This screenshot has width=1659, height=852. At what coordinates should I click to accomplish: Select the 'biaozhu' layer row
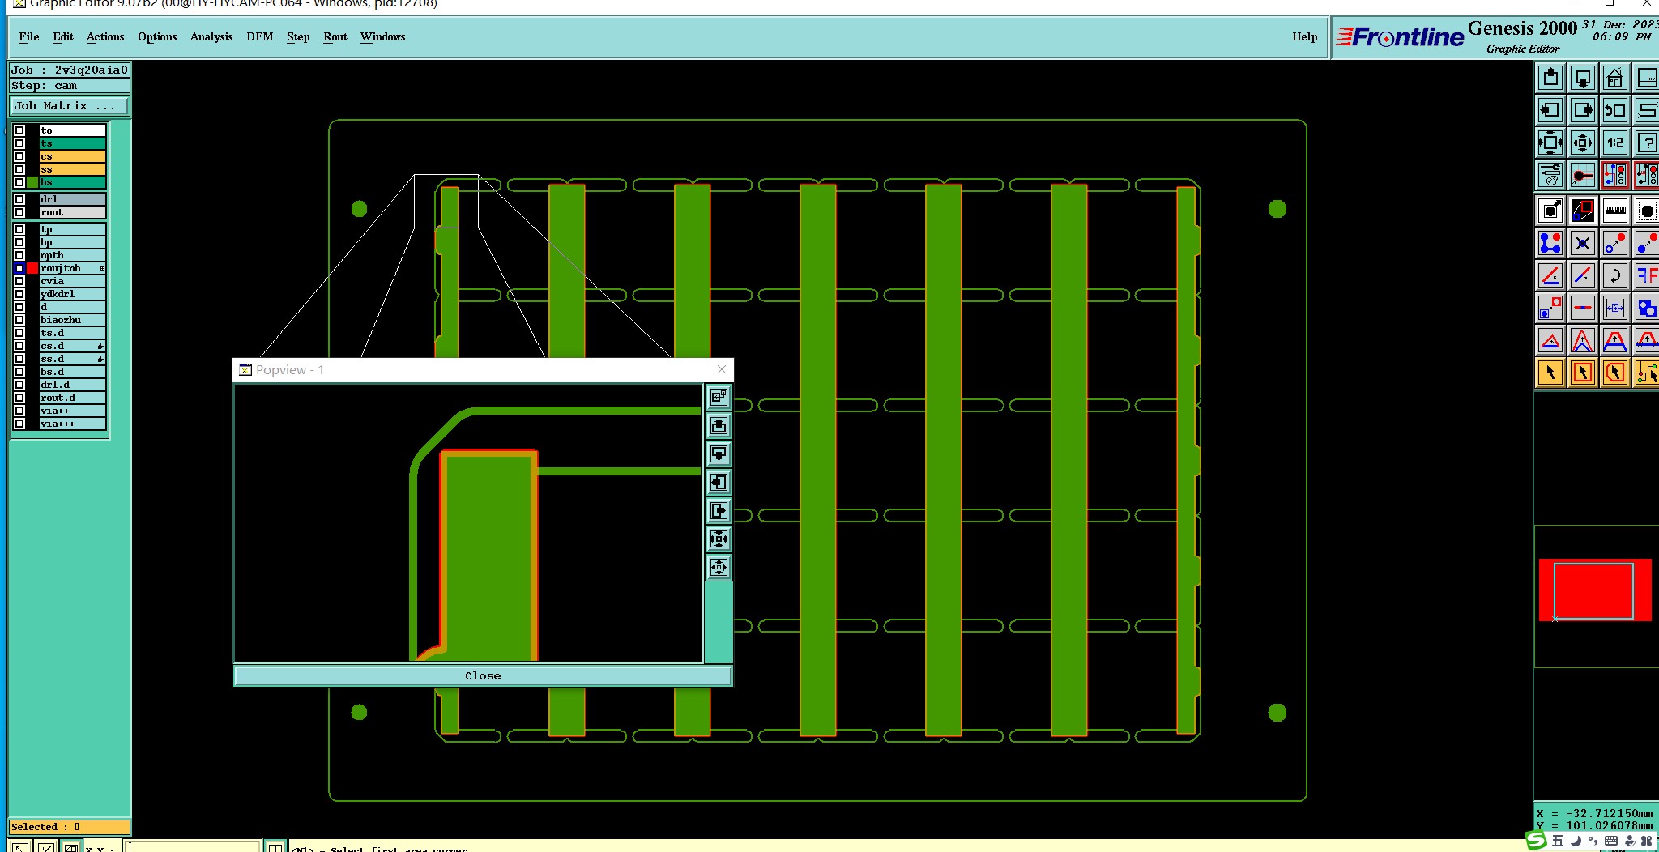coord(73,320)
